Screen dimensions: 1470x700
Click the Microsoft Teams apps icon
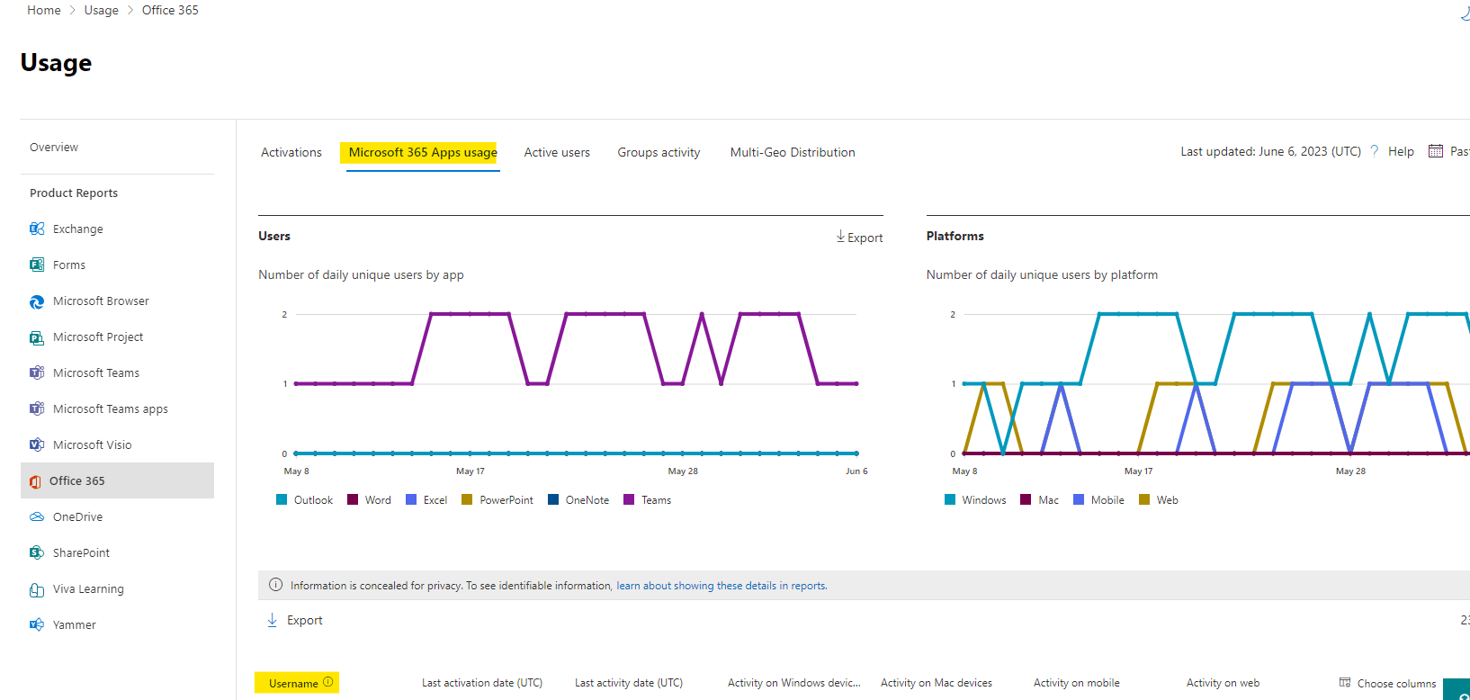tap(37, 408)
